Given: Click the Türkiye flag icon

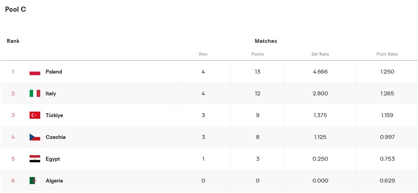Looking at the screenshot, I should pyautogui.click(x=35, y=115).
